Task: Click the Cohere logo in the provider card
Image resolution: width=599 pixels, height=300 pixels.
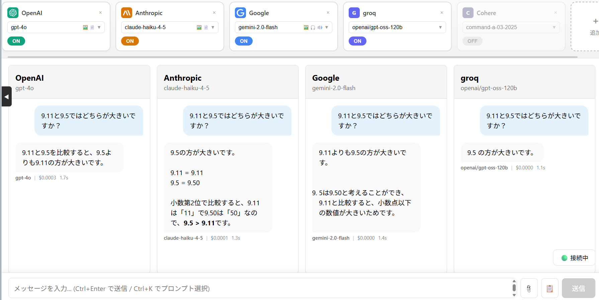Action: coord(468,13)
